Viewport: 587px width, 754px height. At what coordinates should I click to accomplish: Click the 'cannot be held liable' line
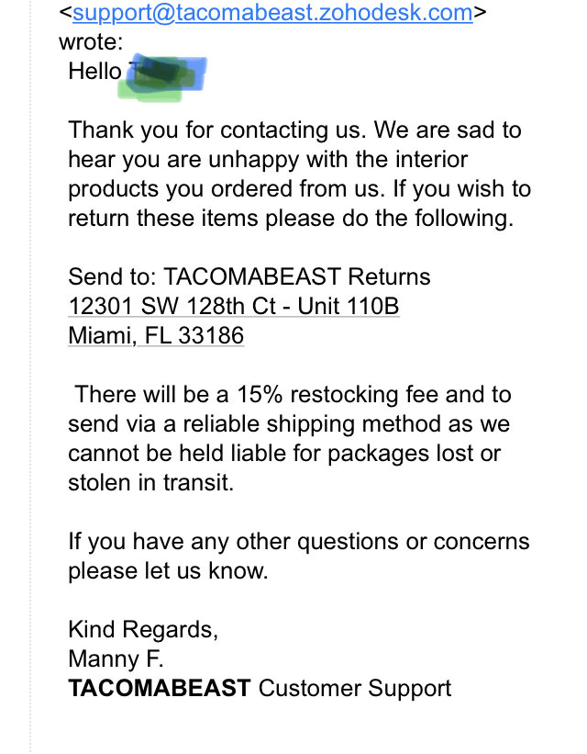tap(284, 453)
